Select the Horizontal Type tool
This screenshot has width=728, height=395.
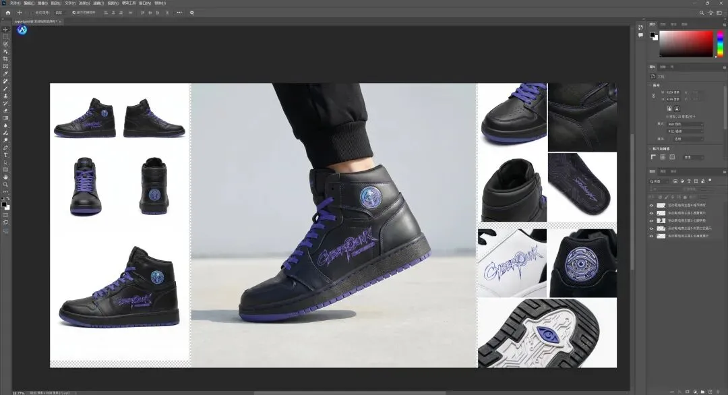tap(5, 155)
